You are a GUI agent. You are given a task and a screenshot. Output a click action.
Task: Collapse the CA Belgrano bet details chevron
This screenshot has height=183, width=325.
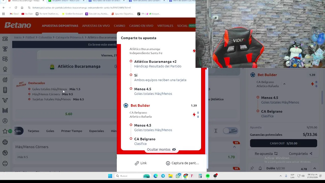pos(284,84)
